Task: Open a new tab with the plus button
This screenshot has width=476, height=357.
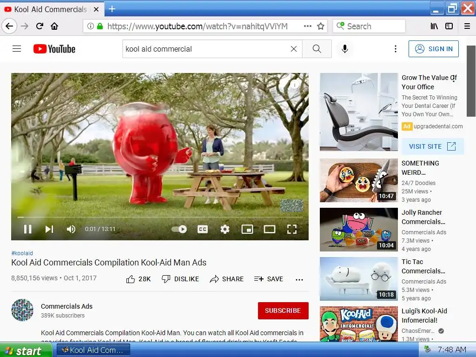Action: coord(112,9)
